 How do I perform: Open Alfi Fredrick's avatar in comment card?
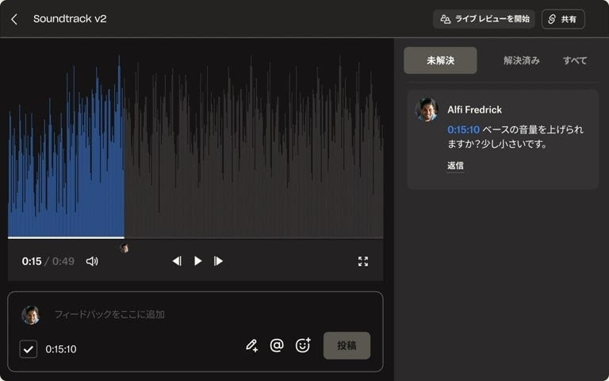(x=427, y=110)
